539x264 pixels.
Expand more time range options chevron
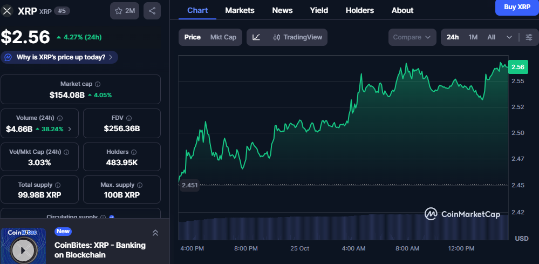[x=509, y=37]
